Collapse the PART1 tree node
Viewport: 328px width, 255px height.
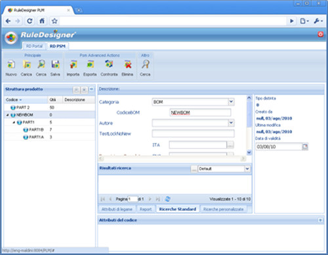(x=14, y=122)
